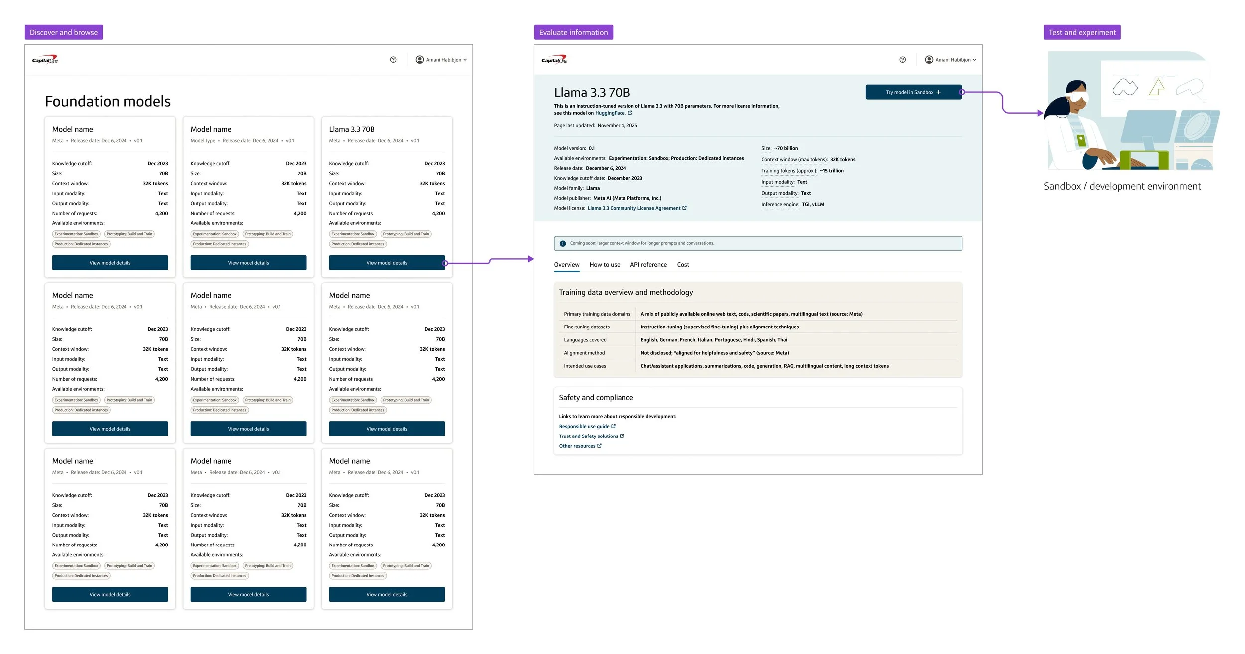Click external link icon next to HuggingFace
Screen dimensions: 1245x654
[x=630, y=113]
